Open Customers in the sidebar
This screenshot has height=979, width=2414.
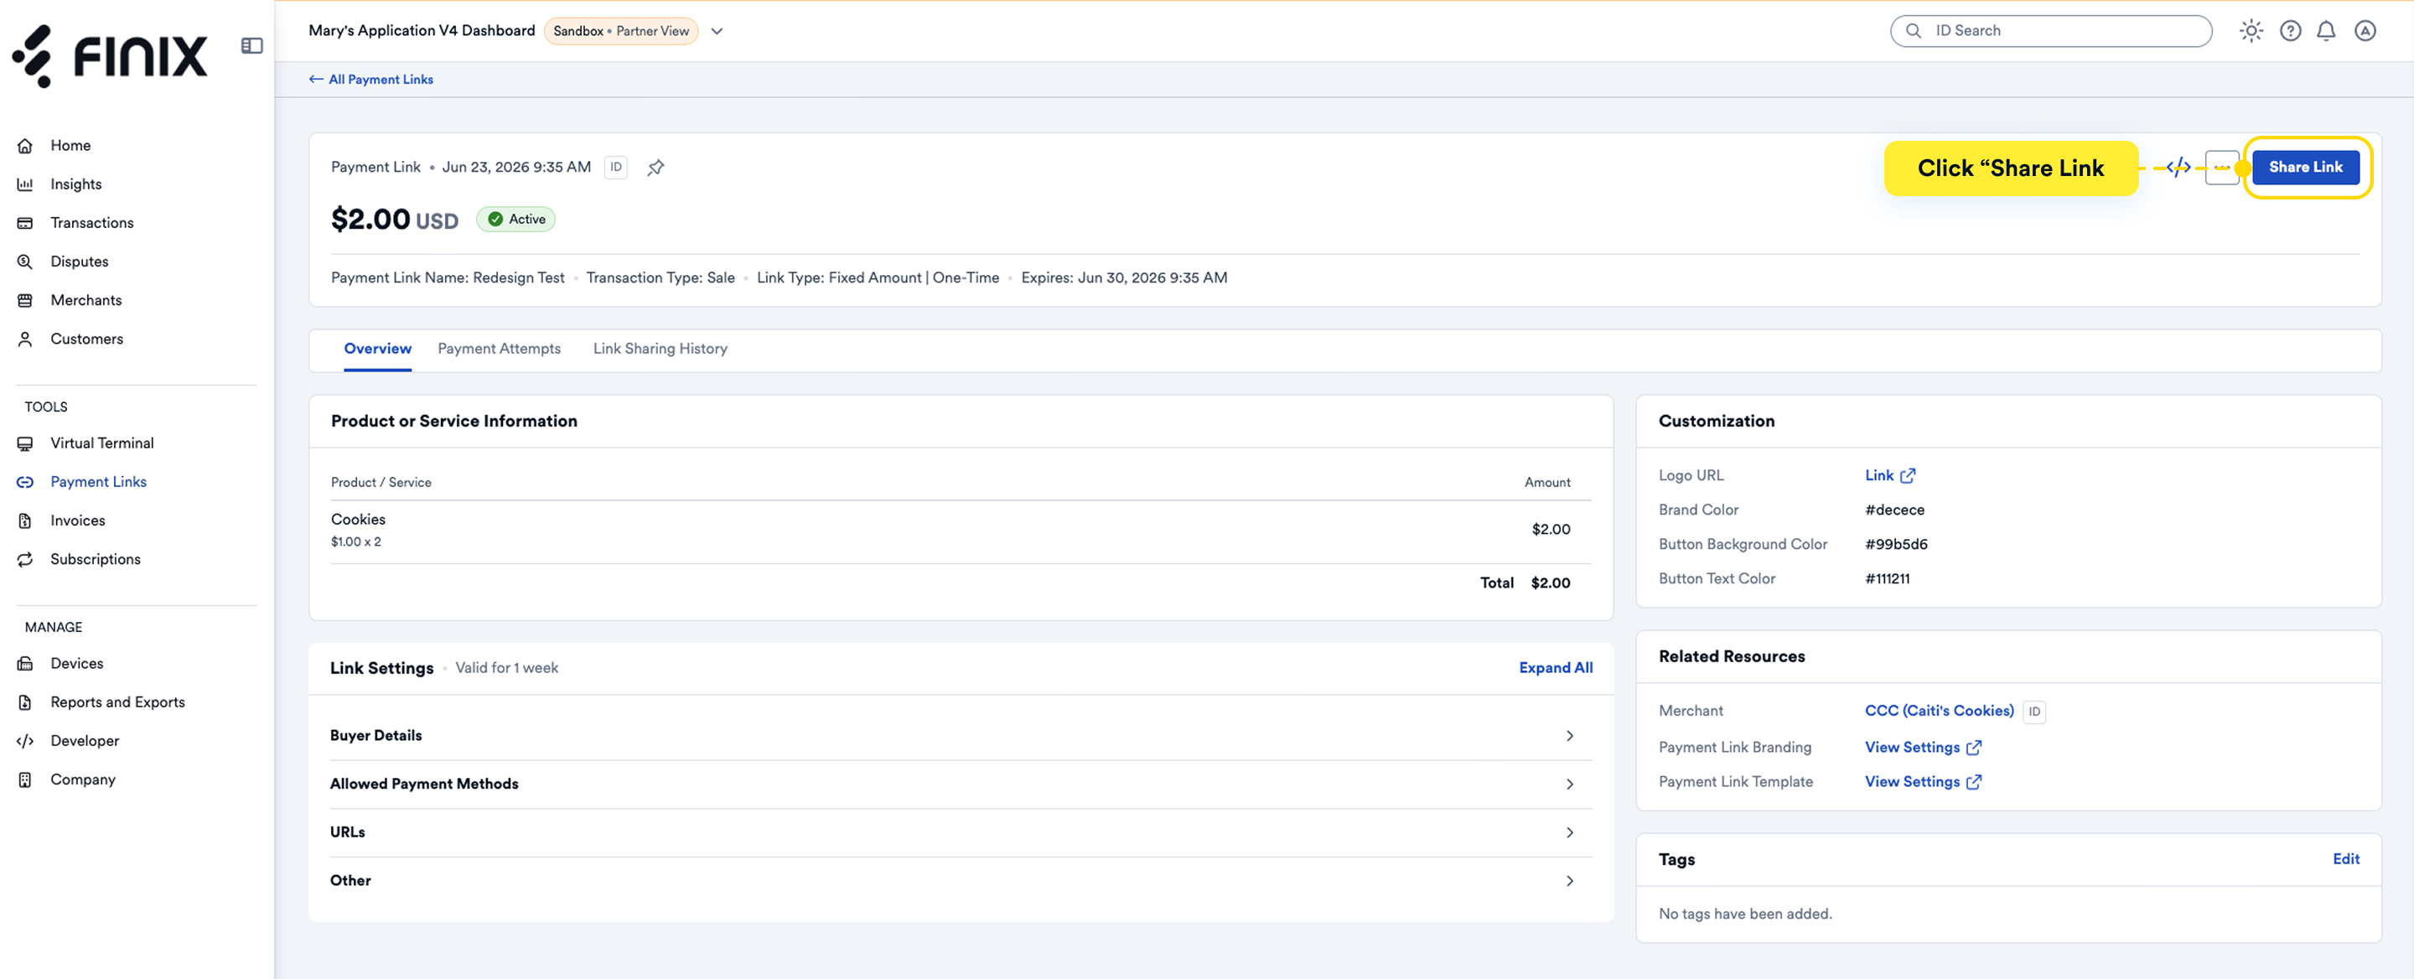point(86,338)
